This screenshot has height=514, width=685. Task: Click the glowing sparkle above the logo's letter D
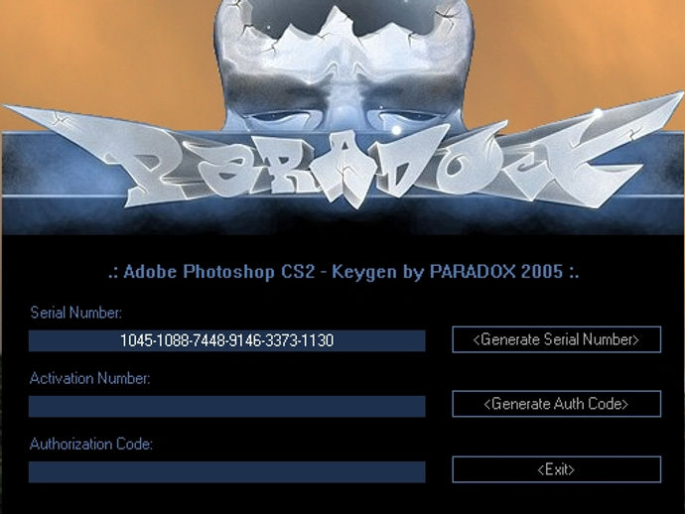(397, 130)
